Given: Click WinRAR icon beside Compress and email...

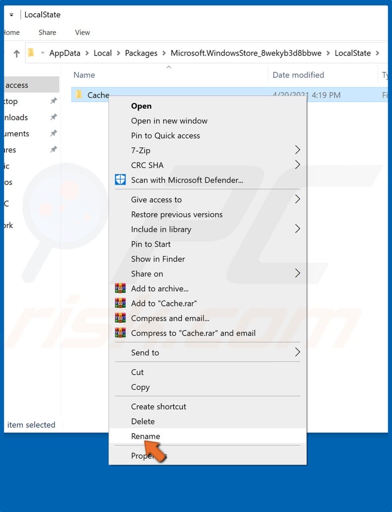Looking at the screenshot, I should [x=120, y=318].
